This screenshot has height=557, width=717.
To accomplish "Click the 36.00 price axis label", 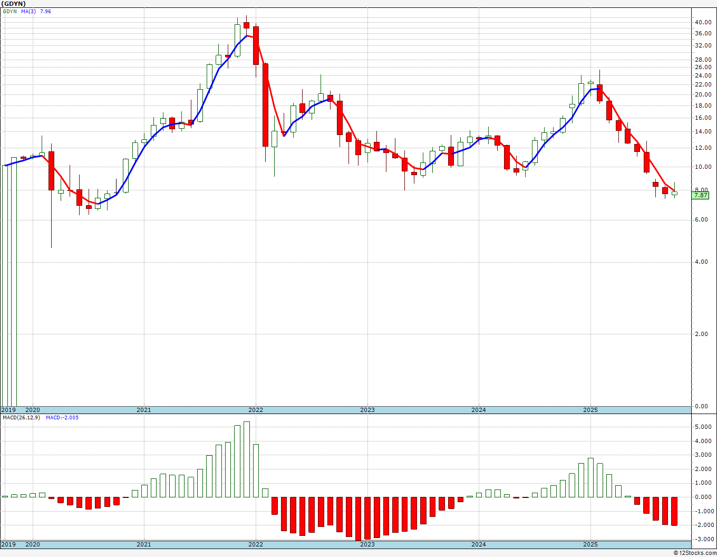I will 703,33.
